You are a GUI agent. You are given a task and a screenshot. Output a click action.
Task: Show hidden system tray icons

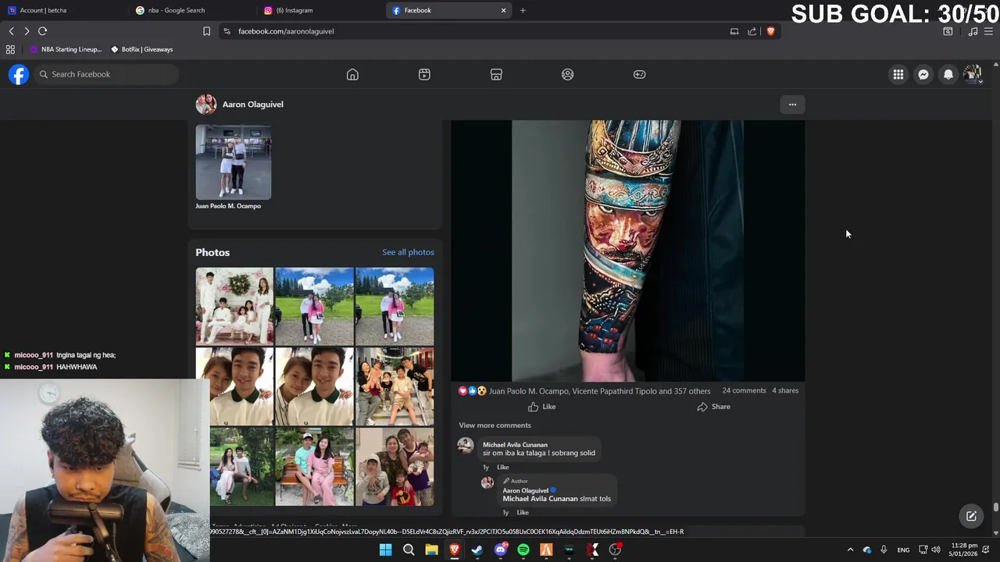tap(850, 550)
